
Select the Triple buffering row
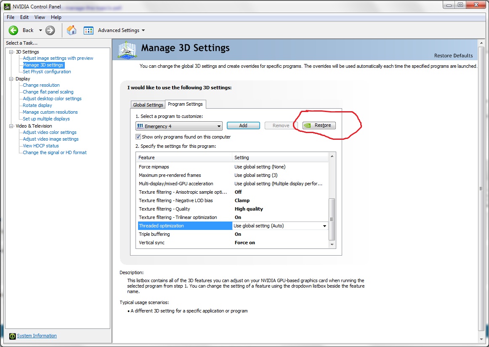(x=233, y=234)
